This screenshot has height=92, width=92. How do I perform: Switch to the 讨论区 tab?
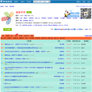(8, 36)
